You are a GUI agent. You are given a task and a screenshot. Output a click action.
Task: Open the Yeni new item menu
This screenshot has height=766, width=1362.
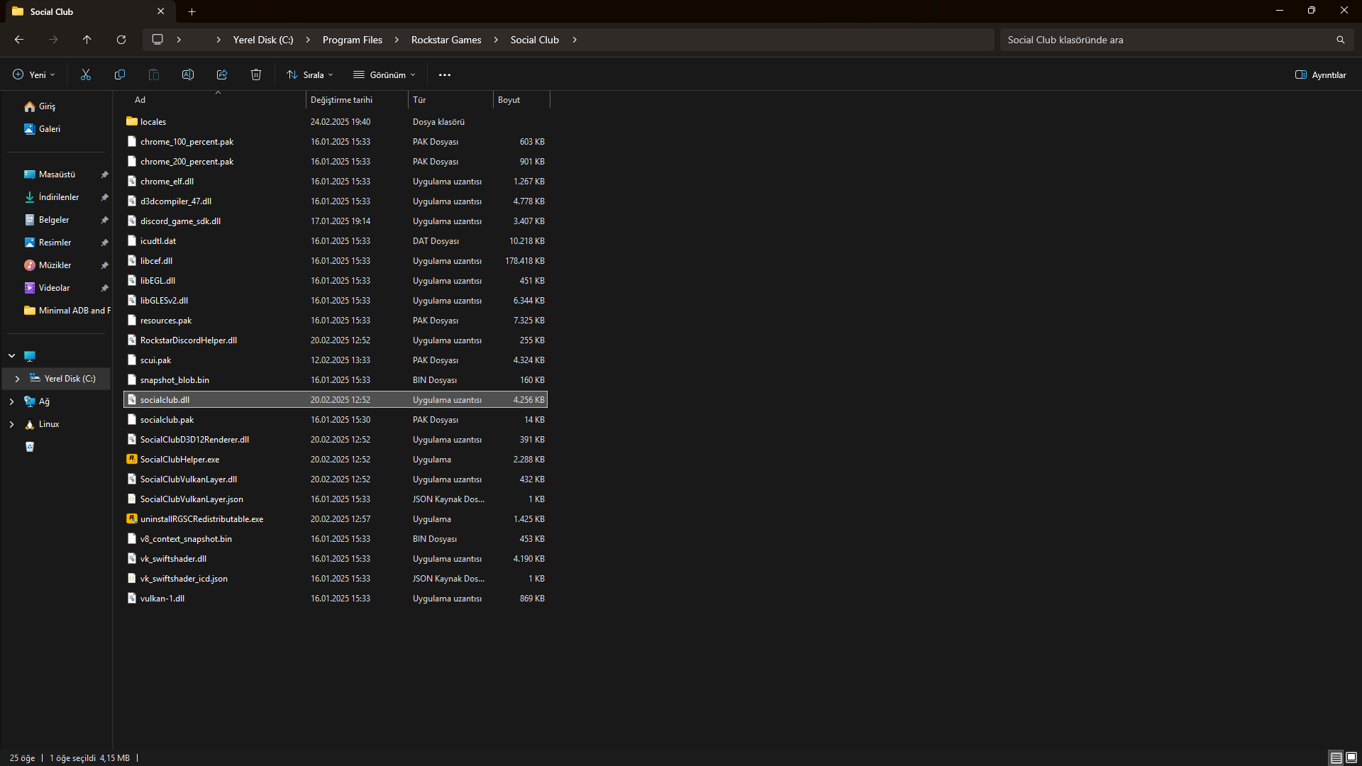pyautogui.click(x=33, y=74)
